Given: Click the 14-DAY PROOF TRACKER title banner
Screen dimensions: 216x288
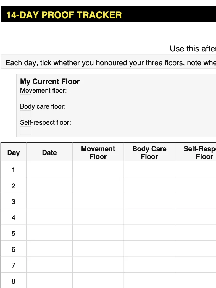Looking at the screenshot, I should [x=108, y=14].
